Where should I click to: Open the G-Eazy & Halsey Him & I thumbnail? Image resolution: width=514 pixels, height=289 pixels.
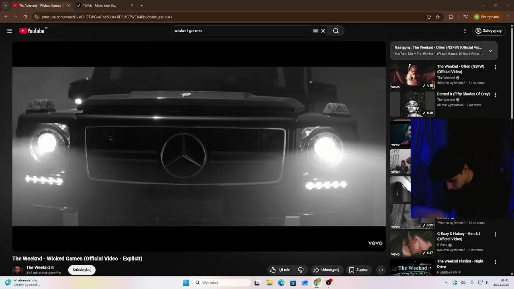tap(412, 244)
